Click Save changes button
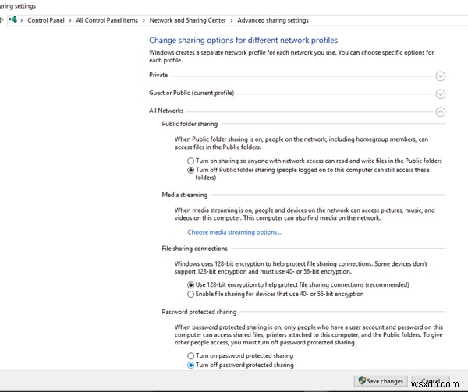This screenshot has height=392, width=468. click(x=381, y=381)
